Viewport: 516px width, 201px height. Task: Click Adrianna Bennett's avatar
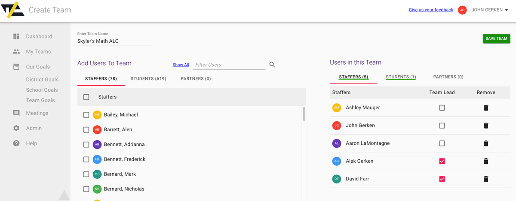pyautogui.click(x=97, y=145)
